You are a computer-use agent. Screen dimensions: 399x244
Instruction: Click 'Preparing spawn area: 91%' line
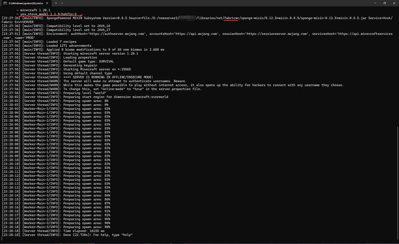tap(56, 211)
